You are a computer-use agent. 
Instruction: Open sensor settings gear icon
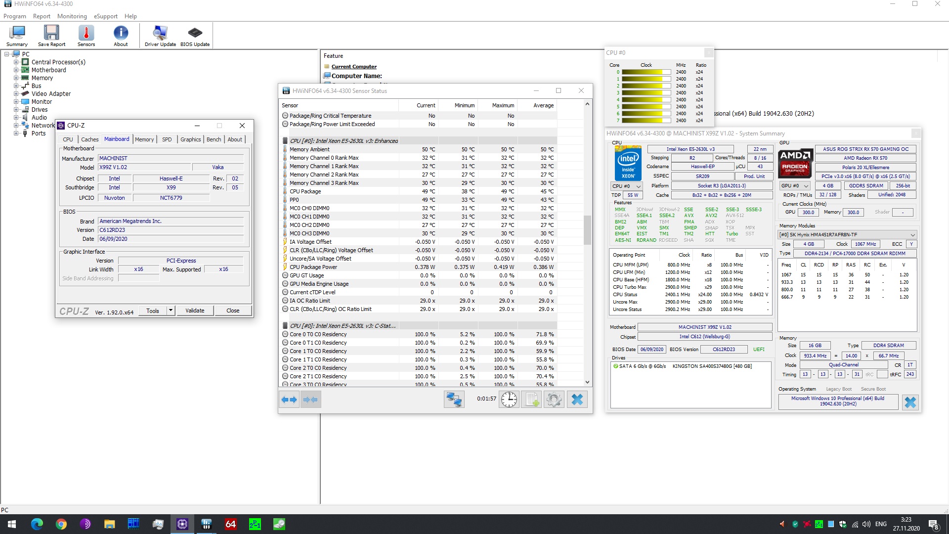pos(554,399)
